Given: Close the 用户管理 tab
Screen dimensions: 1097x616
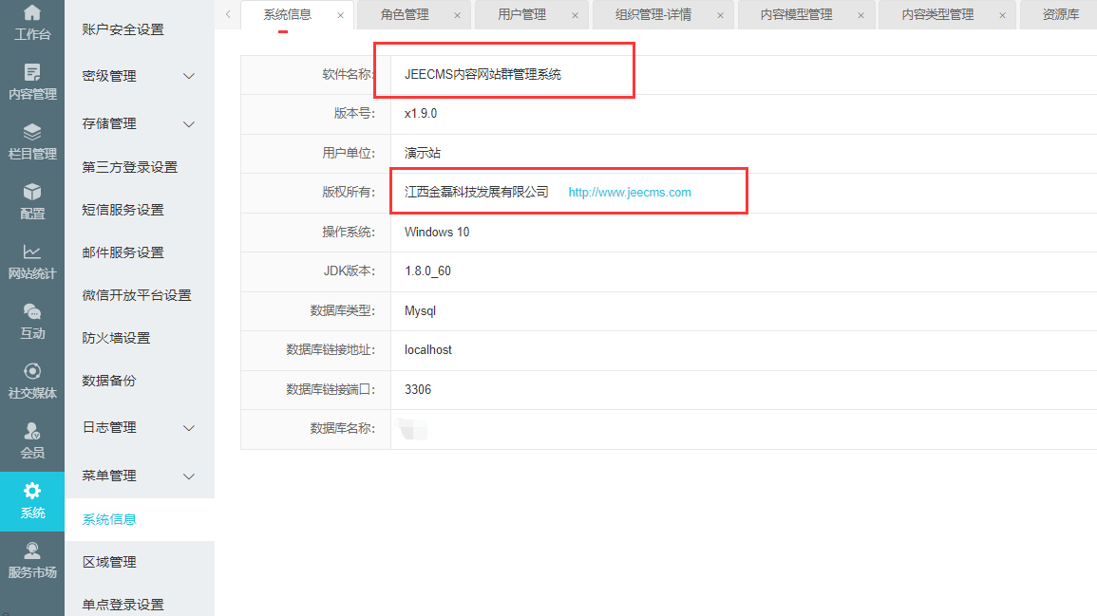Looking at the screenshot, I should click(575, 15).
